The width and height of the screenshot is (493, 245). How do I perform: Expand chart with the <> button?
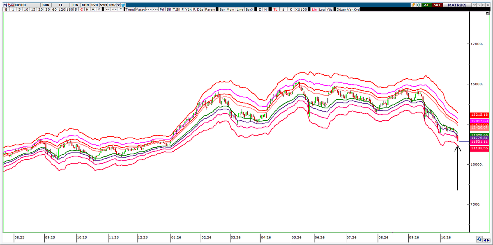tap(114, 9)
